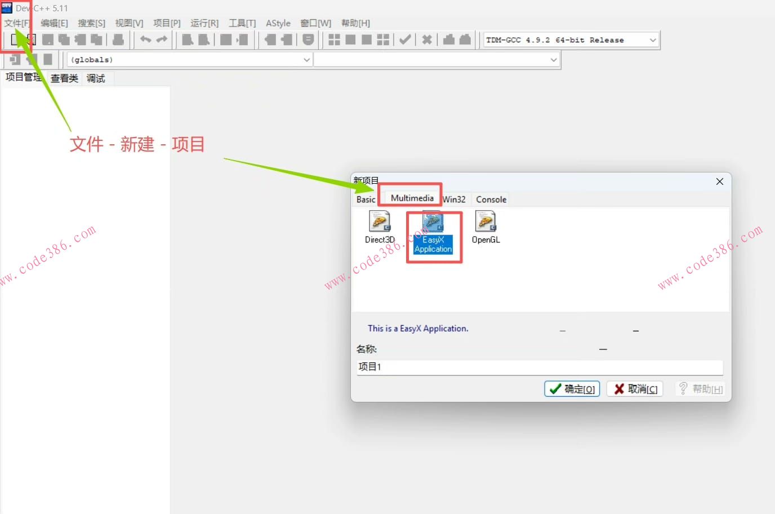This screenshot has height=514, width=775.
Task: Click the Undo arrow in the toolbar
Action: 145,39
